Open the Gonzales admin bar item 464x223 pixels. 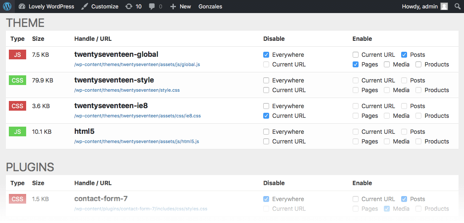[210, 6]
